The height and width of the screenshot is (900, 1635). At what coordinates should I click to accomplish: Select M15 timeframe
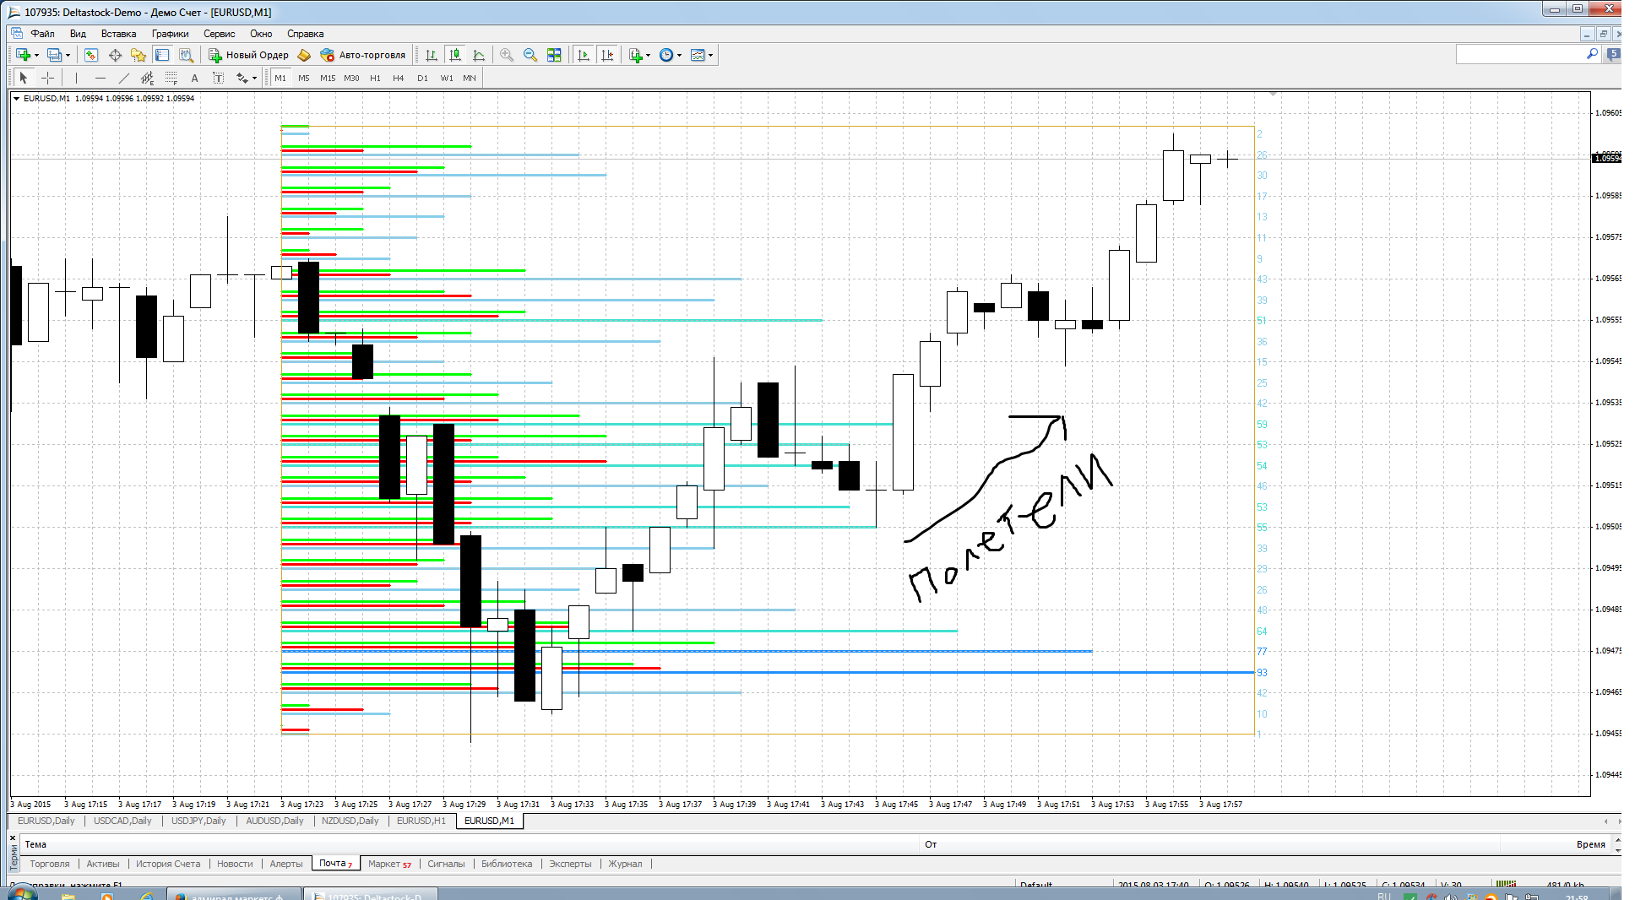pos(328,78)
